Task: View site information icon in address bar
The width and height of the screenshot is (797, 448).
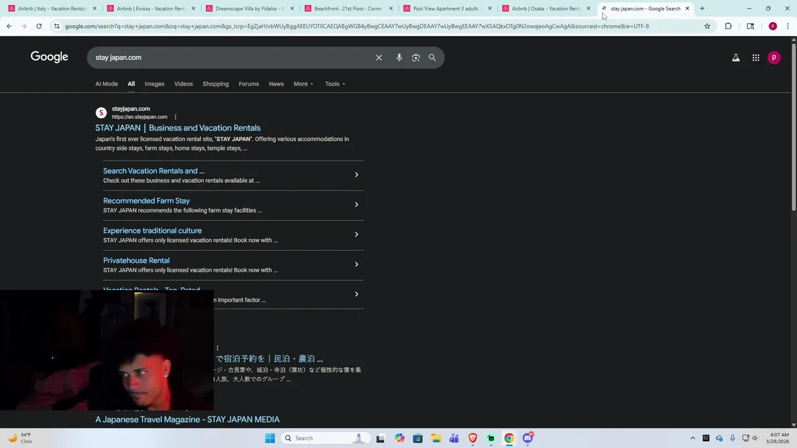Action: click(x=57, y=26)
